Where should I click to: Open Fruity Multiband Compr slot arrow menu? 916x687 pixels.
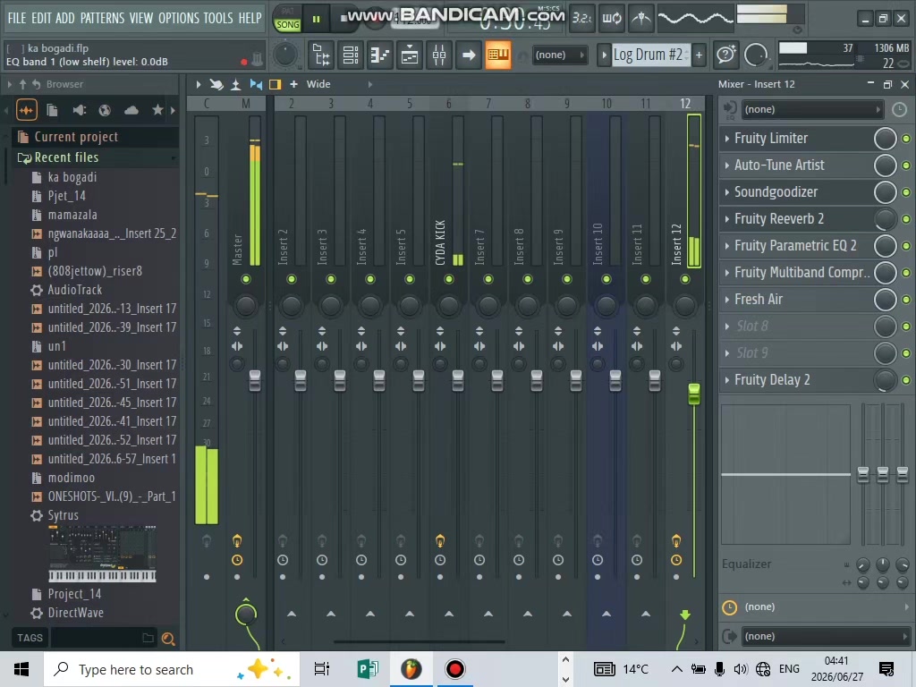pos(726,273)
